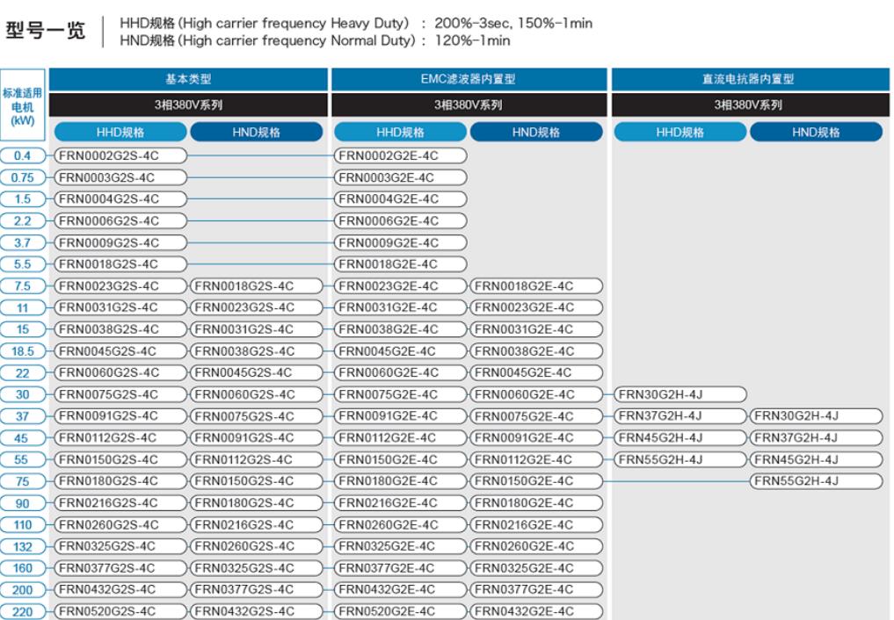Click the 标准适用电机 (kW) header box
Viewport: 894px width, 620px height.
coord(23,105)
